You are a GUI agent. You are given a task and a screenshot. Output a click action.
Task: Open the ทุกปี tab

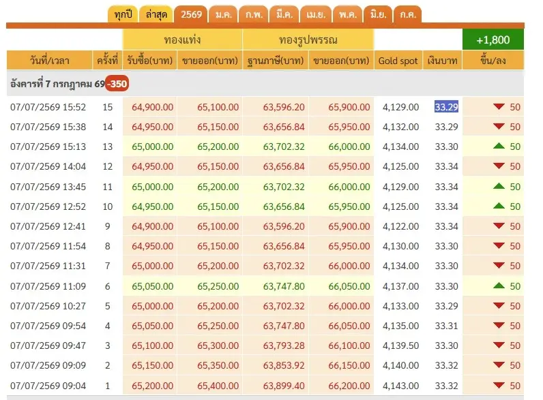pyautogui.click(x=123, y=14)
